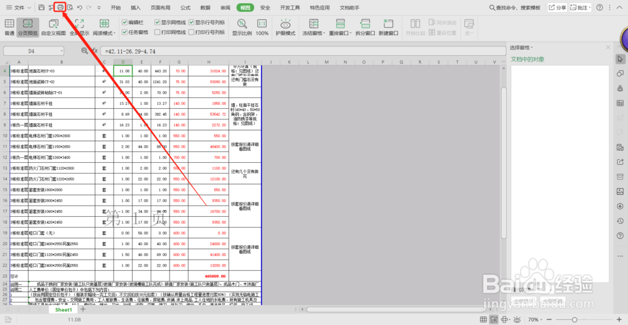Click the formula bar input field
The width and height of the screenshot is (628, 325).
point(303,51)
